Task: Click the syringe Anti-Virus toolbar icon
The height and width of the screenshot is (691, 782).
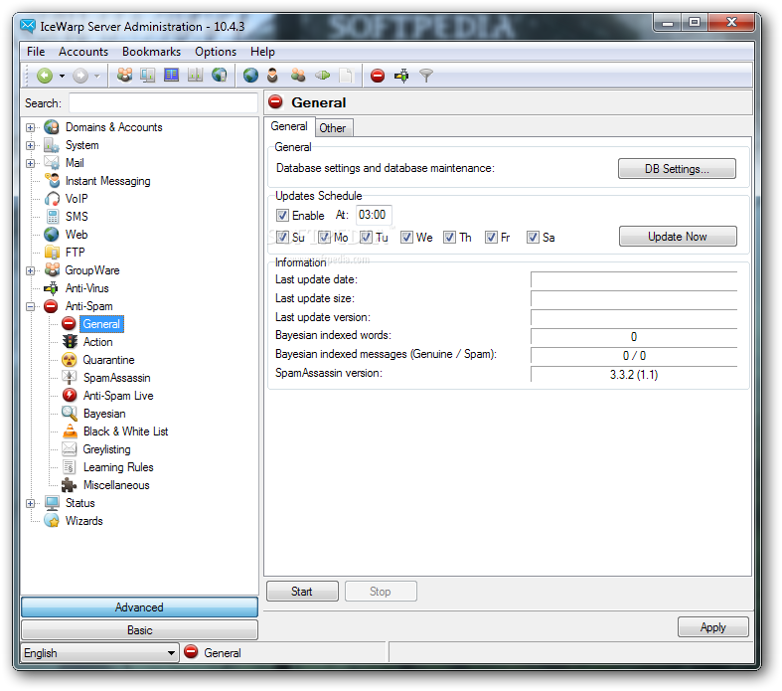Action: pyautogui.click(x=401, y=76)
